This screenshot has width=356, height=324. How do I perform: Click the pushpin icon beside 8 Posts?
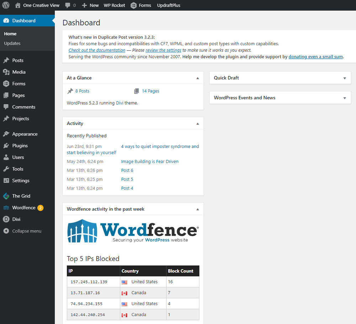[x=70, y=91]
